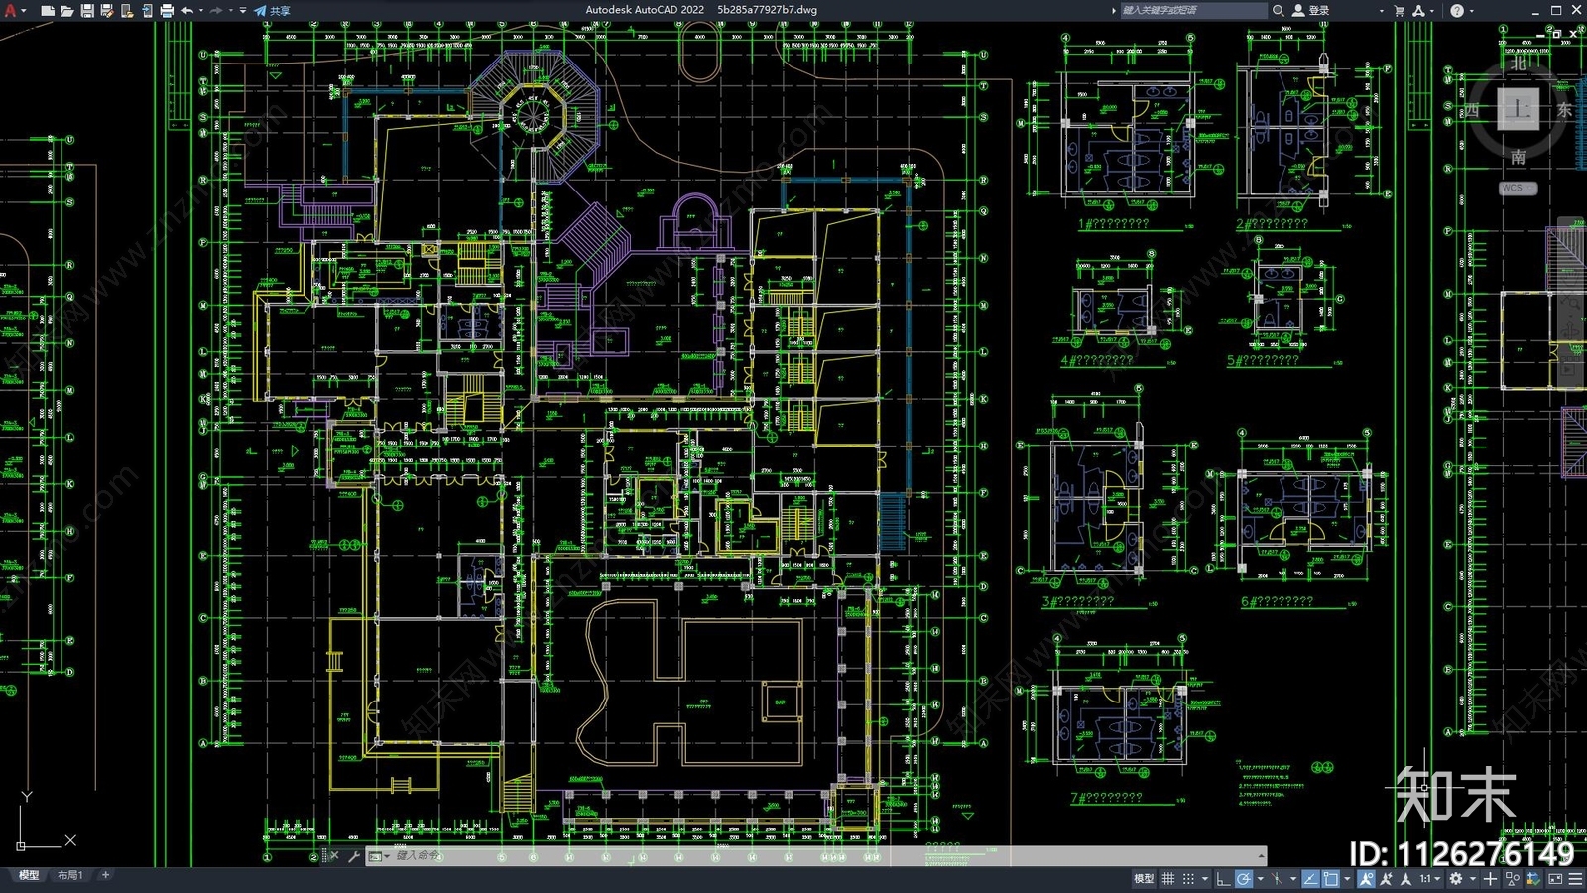Expand the polar tracking angle dropdown arrow
This screenshot has height=893, width=1587.
(x=1261, y=879)
